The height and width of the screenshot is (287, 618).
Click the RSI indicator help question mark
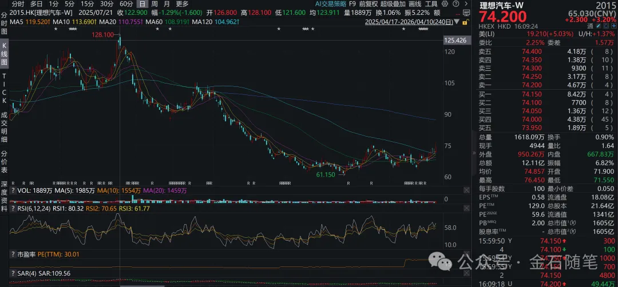(13, 209)
